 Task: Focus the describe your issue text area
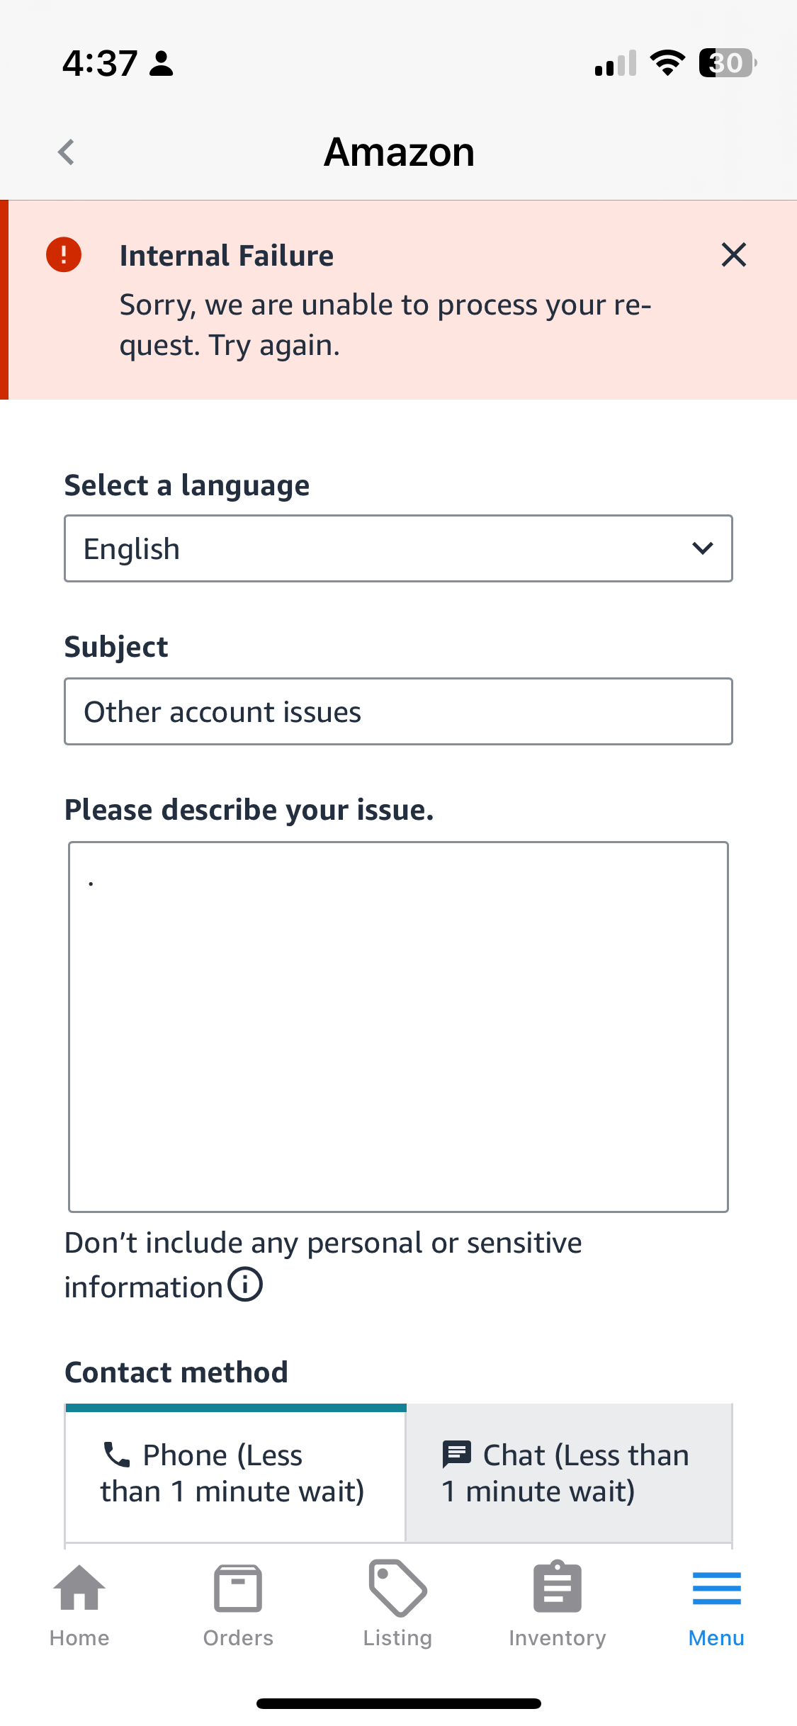click(398, 1027)
